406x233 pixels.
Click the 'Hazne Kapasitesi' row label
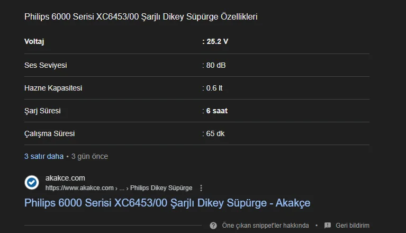(53, 88)
